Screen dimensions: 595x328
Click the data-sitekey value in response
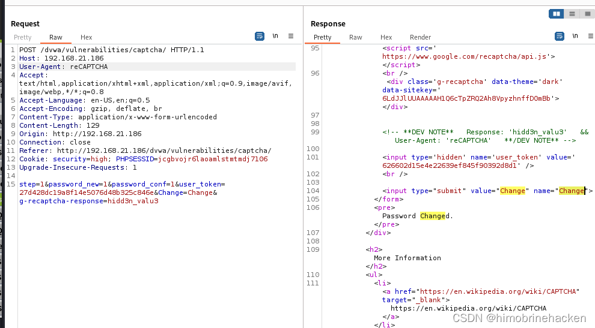(466, 98)
